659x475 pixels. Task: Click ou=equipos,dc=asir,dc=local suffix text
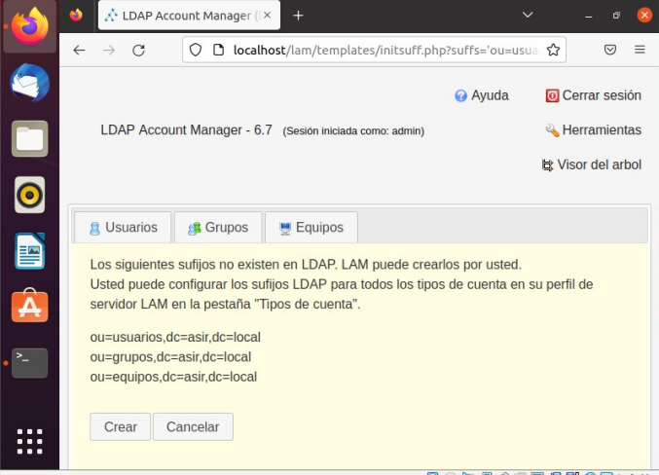[x=173, y=377]
